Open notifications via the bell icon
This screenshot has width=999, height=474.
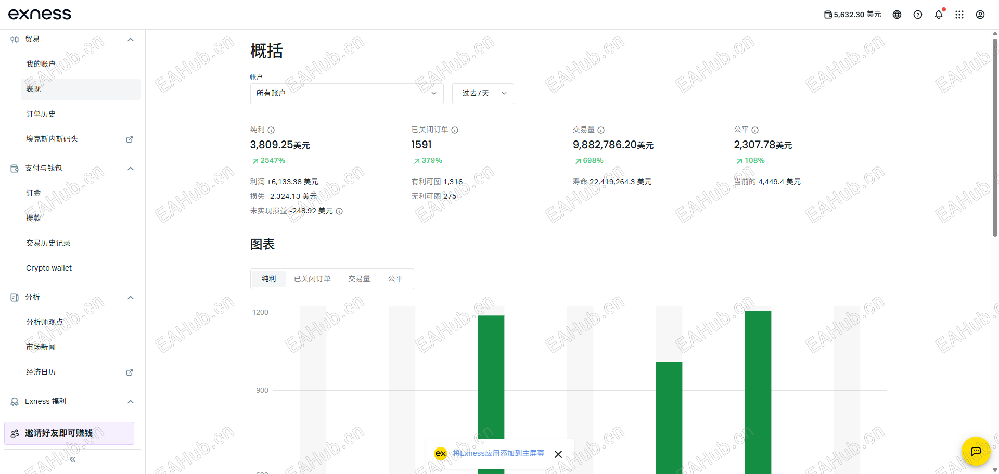coord(939,15)
